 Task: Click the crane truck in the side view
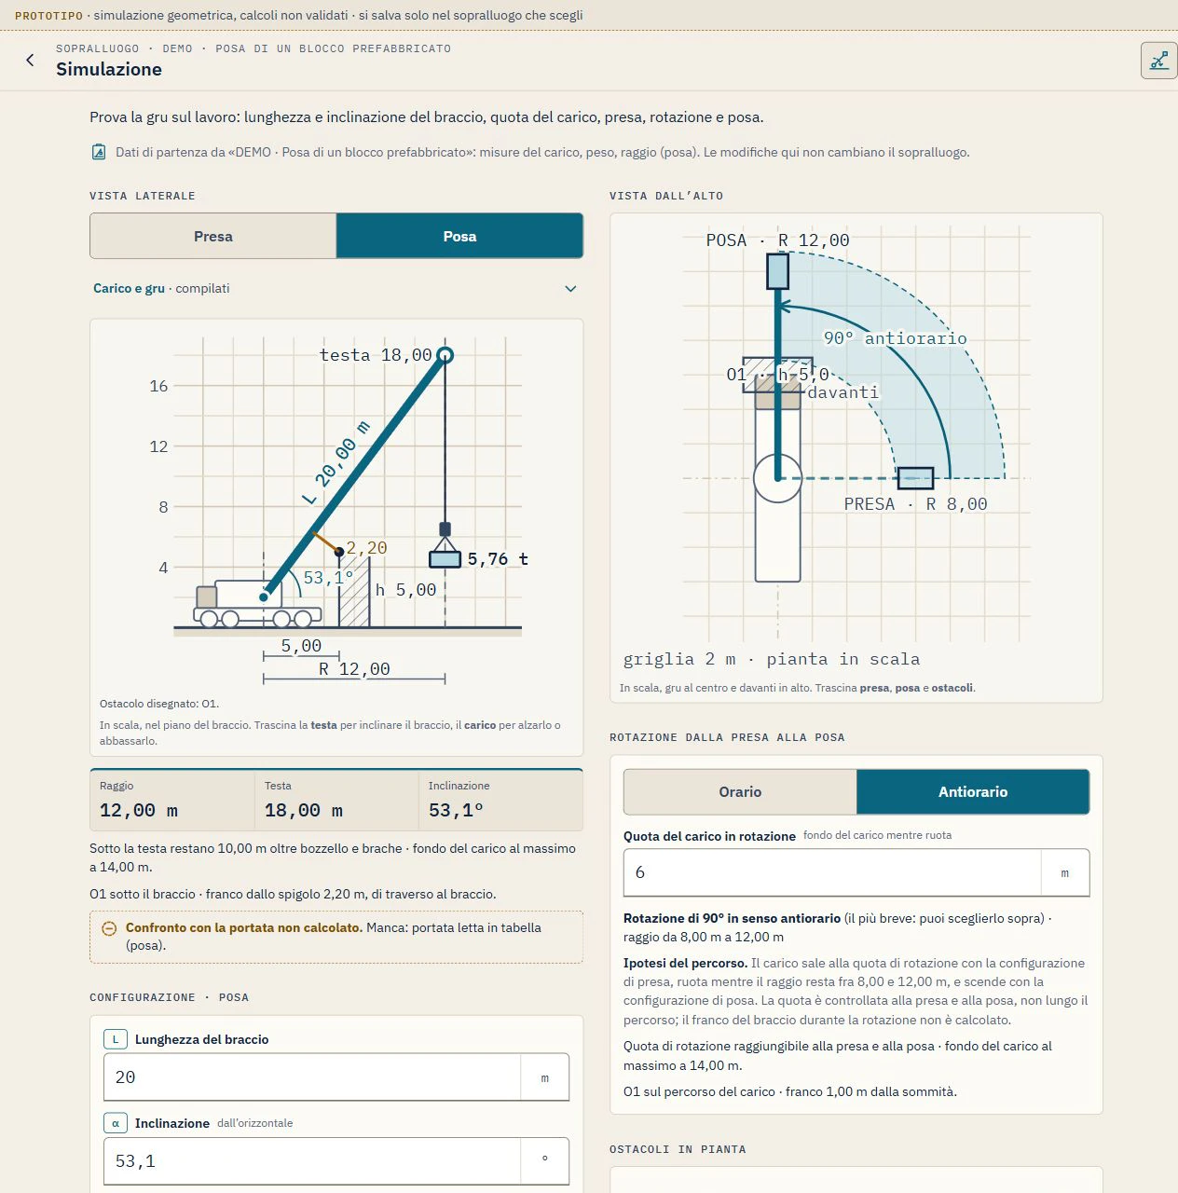coord(256,604)
